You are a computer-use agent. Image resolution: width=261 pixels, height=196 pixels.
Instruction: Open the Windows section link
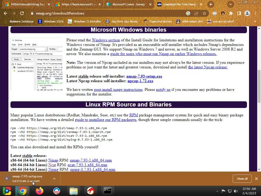[x=106, y=40]
